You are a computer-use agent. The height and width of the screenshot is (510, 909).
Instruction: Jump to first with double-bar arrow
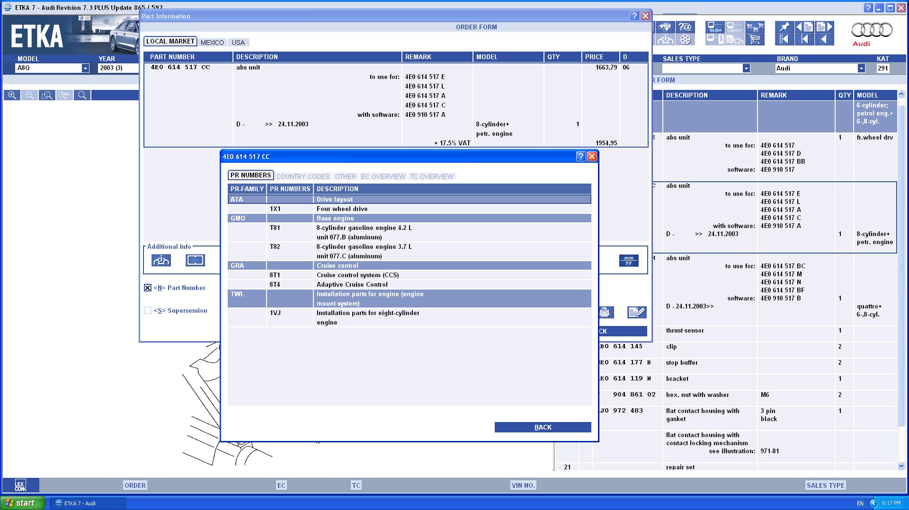coord(784,40)
